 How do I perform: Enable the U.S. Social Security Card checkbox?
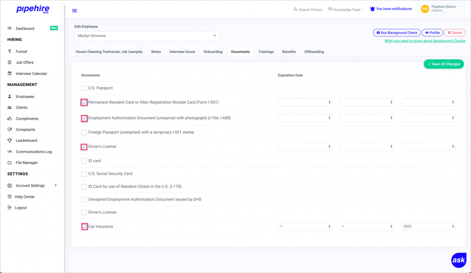(x=84, y=174)
